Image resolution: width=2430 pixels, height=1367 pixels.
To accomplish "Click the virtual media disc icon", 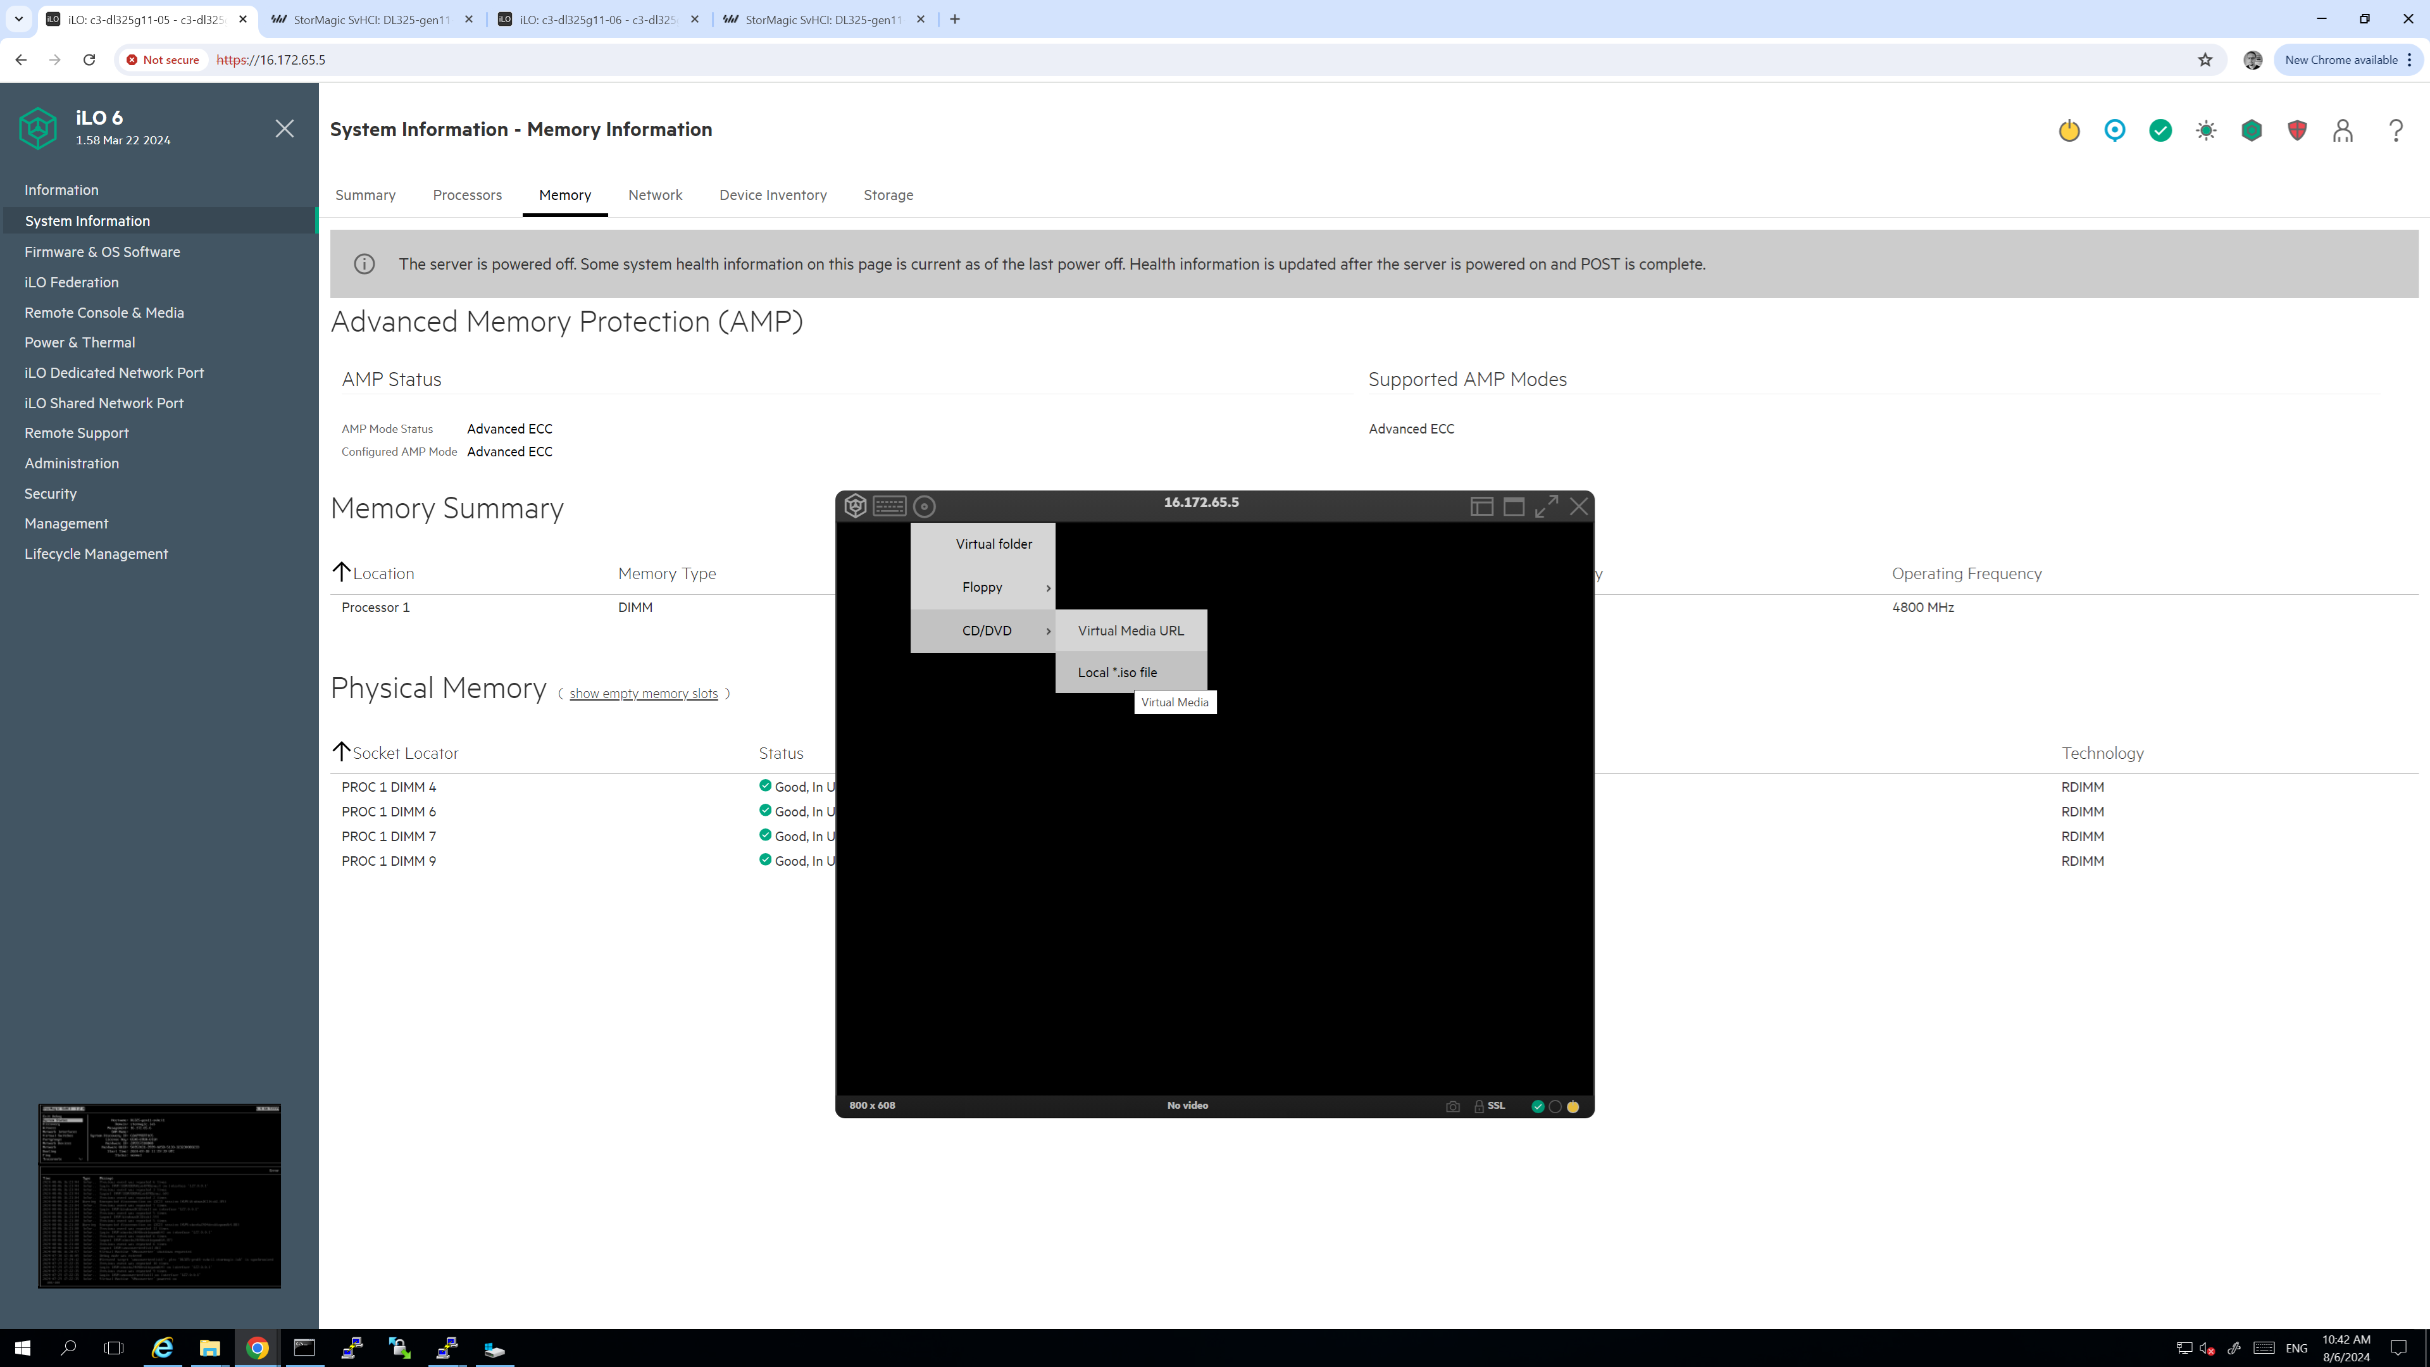I will click(925, 506).
